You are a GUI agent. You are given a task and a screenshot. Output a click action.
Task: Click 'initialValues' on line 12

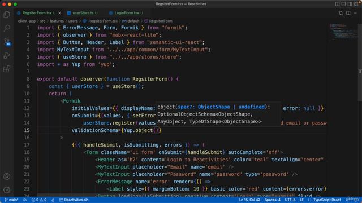90,108
